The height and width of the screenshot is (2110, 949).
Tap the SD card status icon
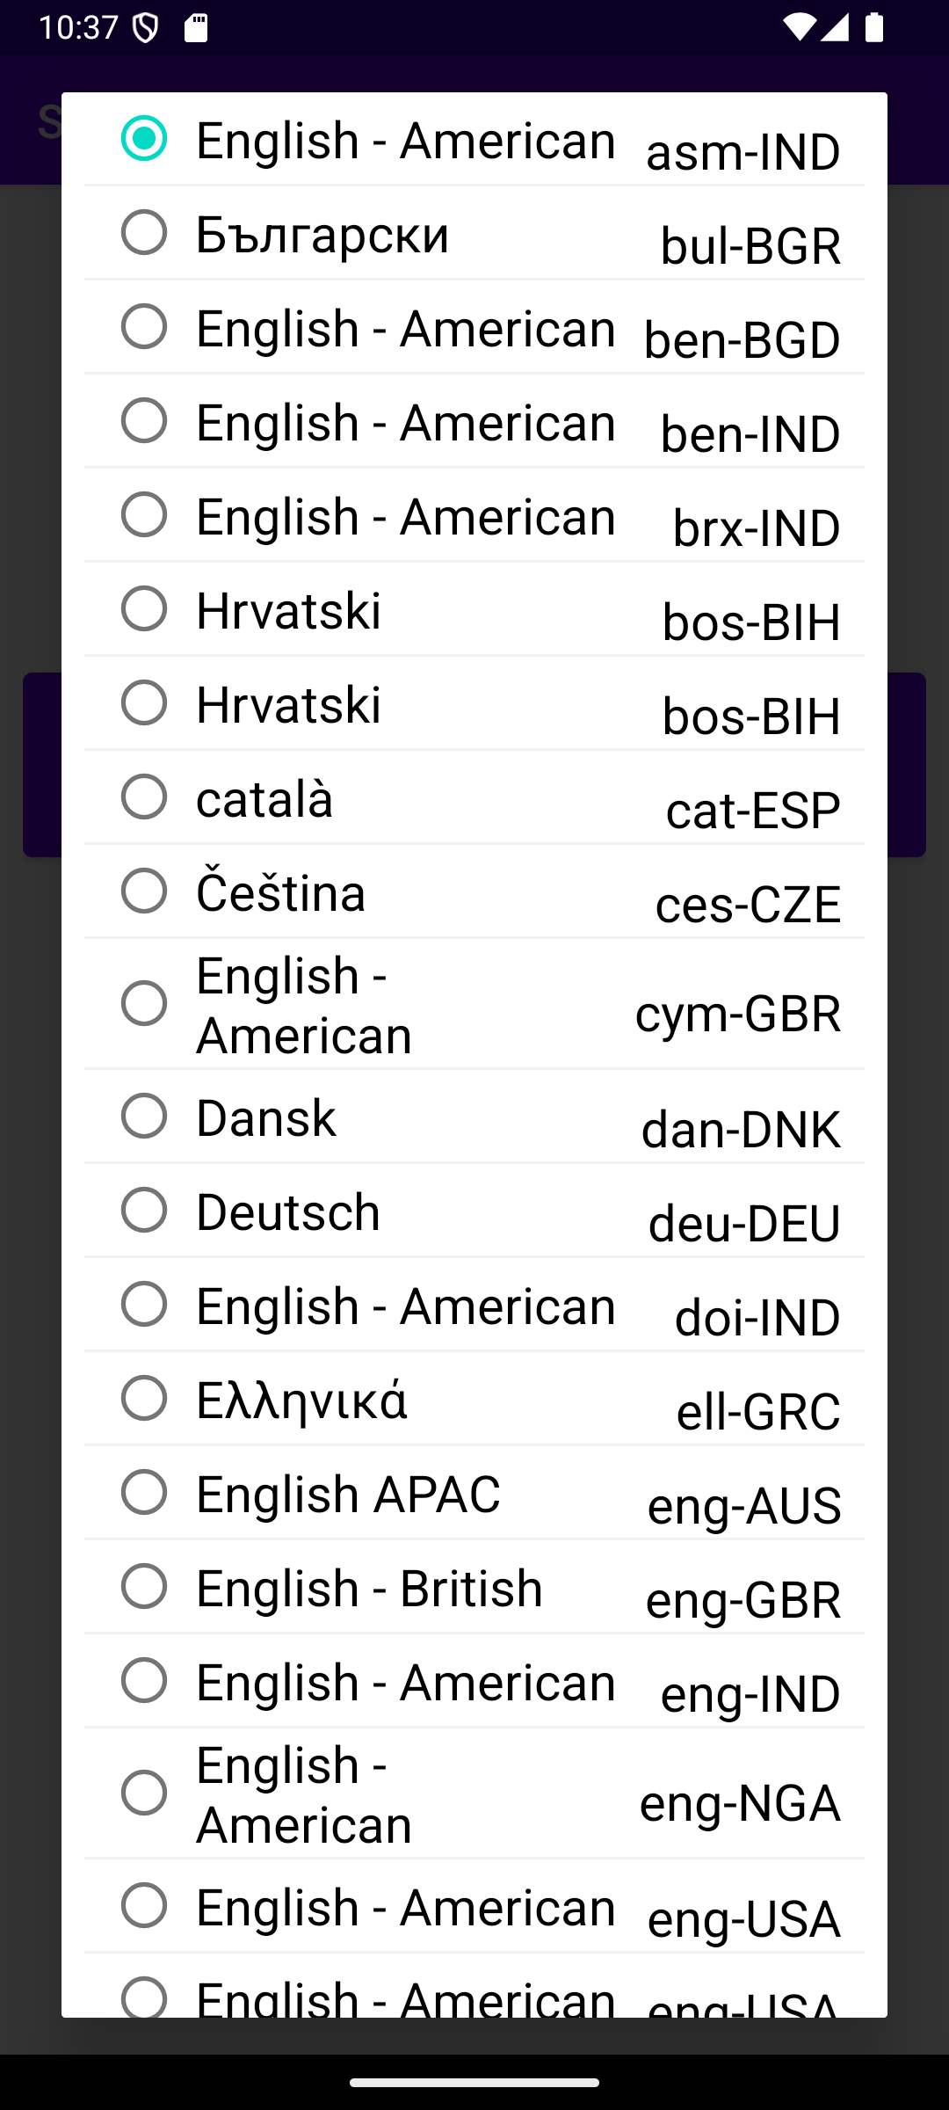click(196, 28)
